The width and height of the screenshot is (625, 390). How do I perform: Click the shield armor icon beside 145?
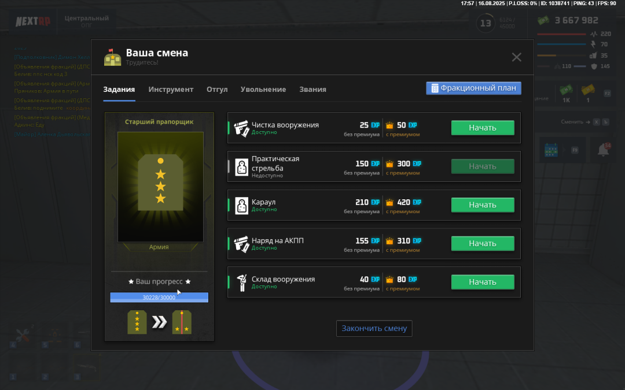594,66
